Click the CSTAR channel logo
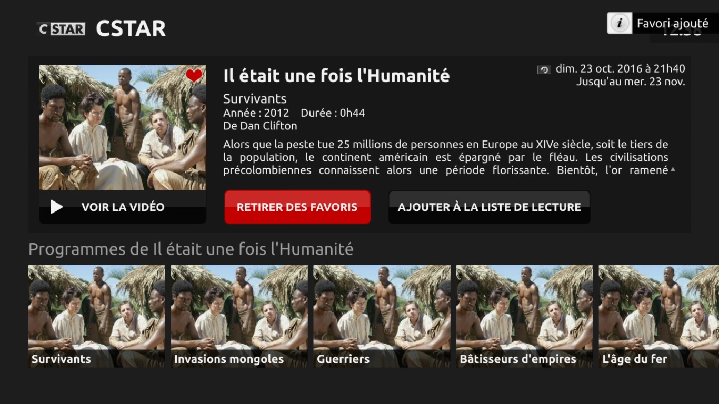This screenshot has height=404, width=719. point(61,29)
